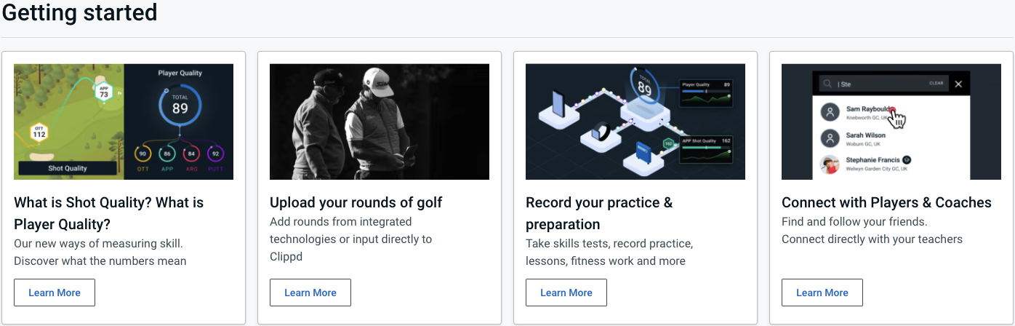Open the player search results thumbnail
The image size is (1015, 326).
tap(891, 122)
